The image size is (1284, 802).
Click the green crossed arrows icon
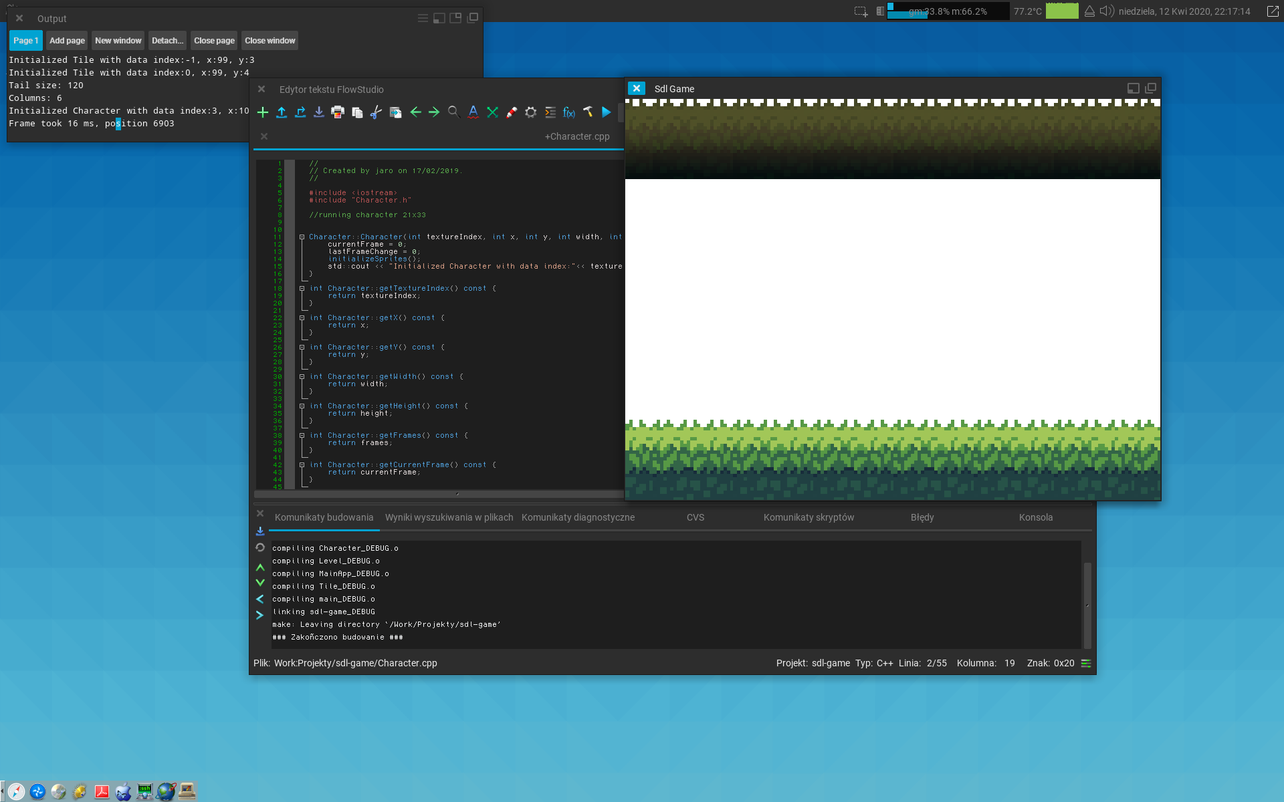tap(493, 112)
